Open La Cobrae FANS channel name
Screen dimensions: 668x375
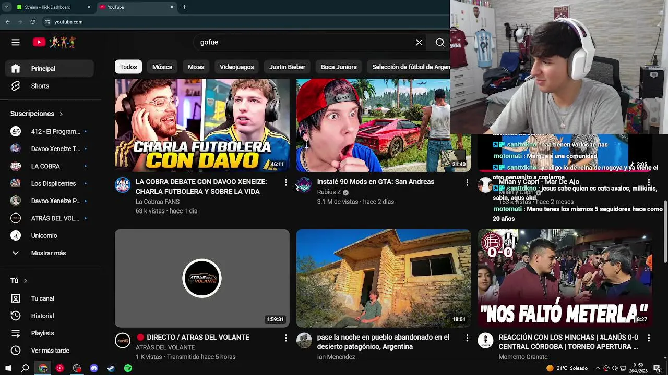(158, 202)
